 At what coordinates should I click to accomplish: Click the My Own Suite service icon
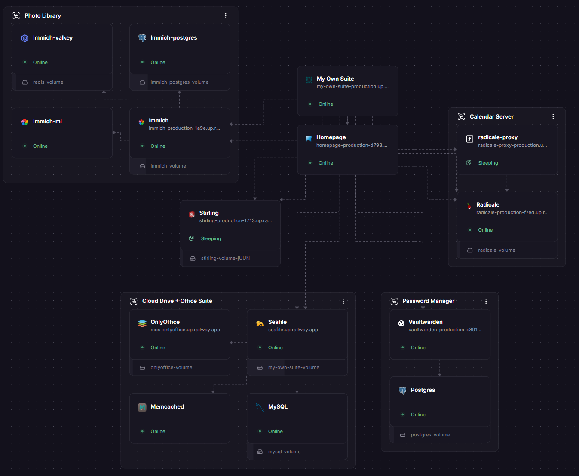(x=309, y=80)
